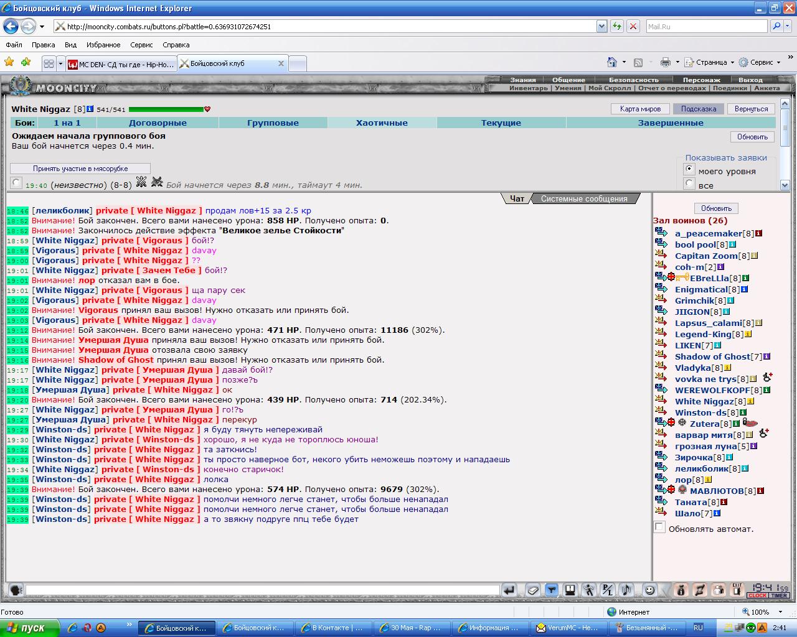Click the IE Forward navigation button
The height and width of the screenshot is (637, 797).
pyautogui.click(x=28, y=26)
